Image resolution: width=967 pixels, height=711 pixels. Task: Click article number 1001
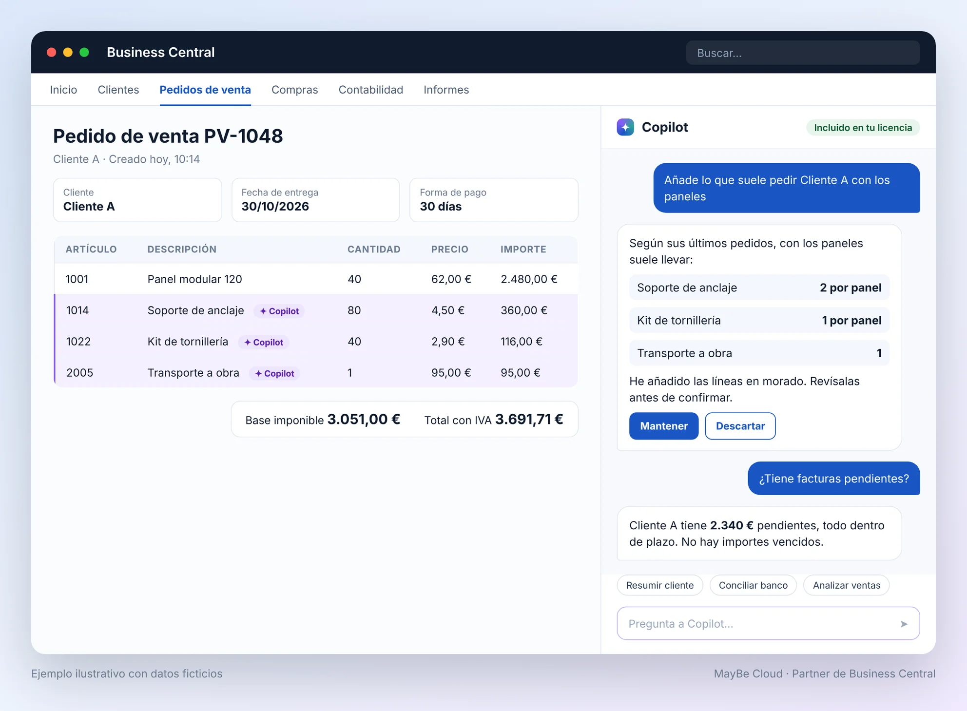(x=77, y=279)
